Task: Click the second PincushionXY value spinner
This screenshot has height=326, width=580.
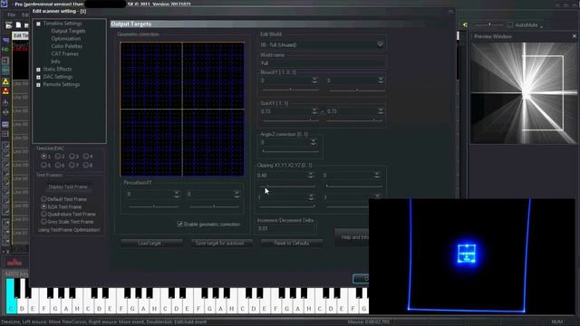Action: pyautogui.click(x=237, y=194)
